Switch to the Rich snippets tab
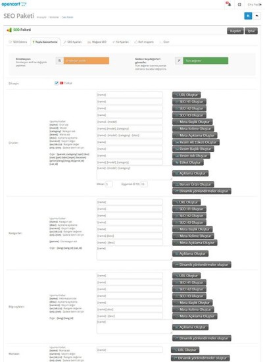The height and width of the screenshot is (362, 265). [x=144, y=42]
